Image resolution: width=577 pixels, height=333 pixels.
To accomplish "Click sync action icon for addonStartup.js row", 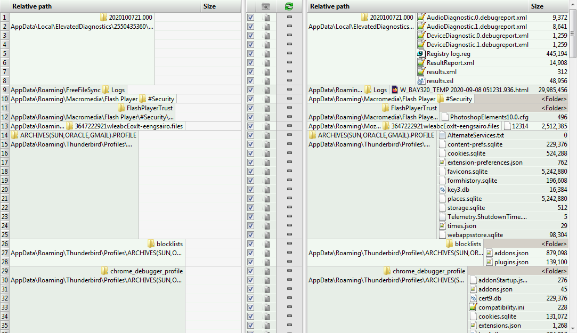I will [289, 280].
